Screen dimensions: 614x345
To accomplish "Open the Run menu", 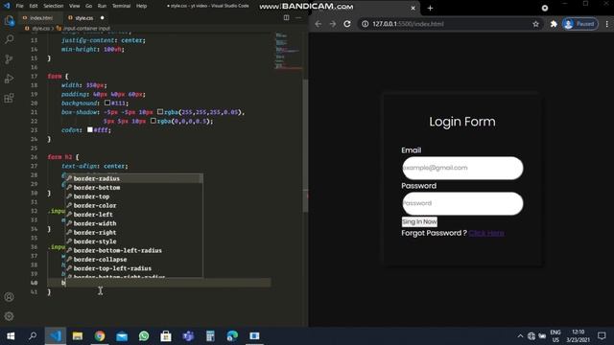I will coord(102,6).
